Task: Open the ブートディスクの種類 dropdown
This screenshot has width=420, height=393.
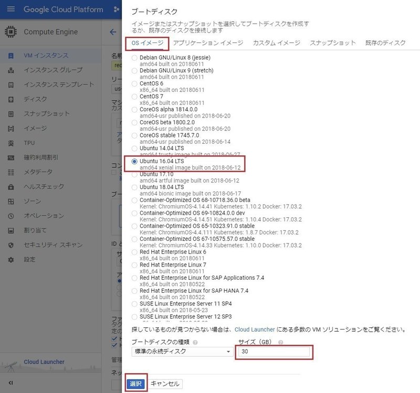Action: [x=182, y=351]
